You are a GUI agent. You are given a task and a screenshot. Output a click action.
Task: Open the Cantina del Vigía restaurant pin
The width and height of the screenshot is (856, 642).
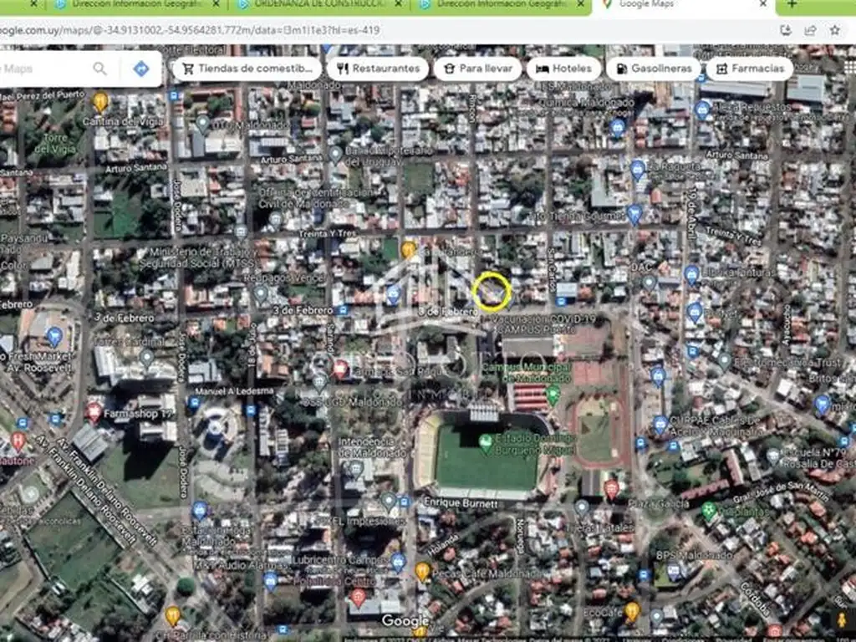(100, 102)
